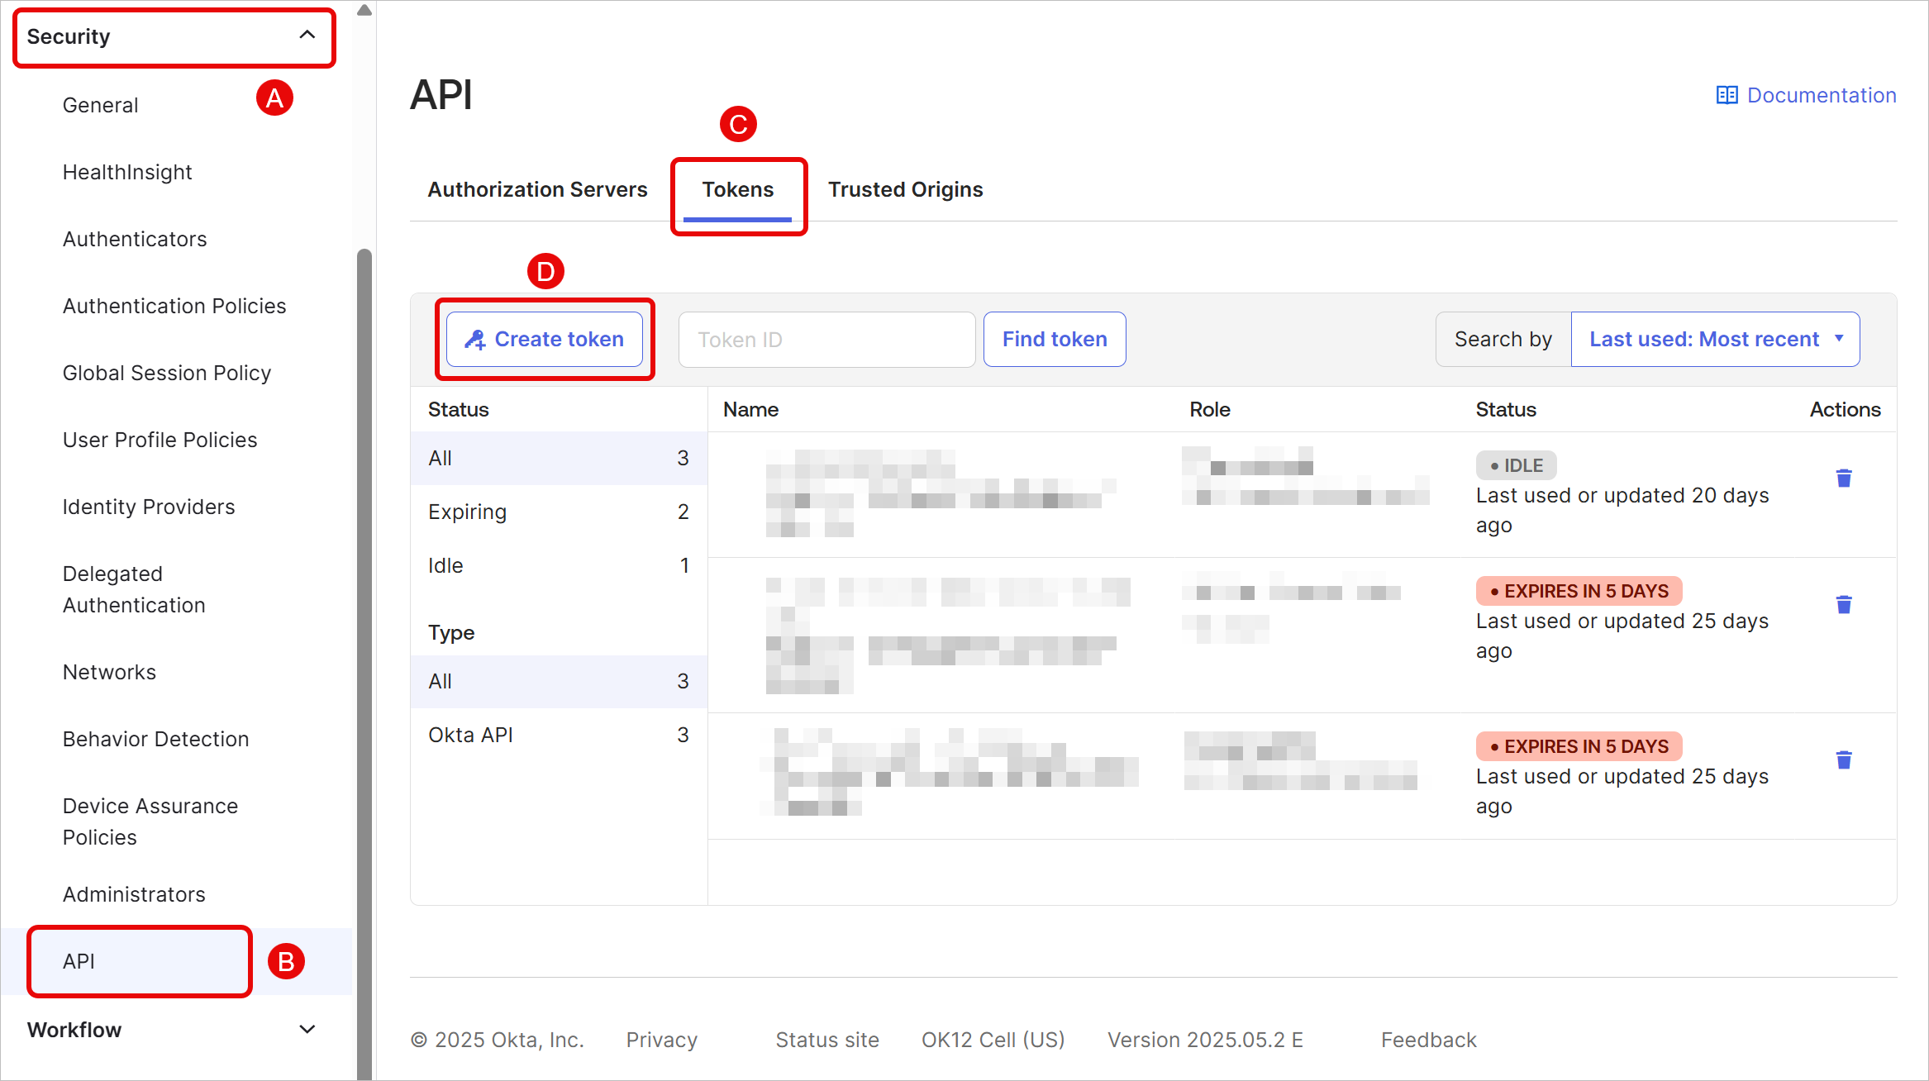
Task: Click Version 2025.05.2 E text
Action: point(1205,1040)
